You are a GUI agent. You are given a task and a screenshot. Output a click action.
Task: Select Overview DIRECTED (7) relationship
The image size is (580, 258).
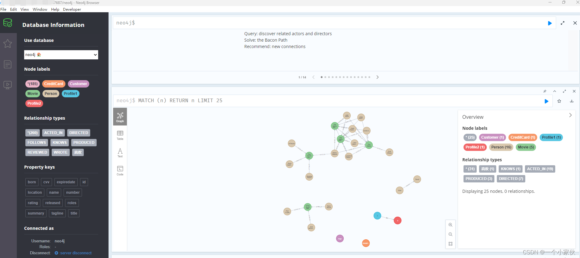(511, 179)
